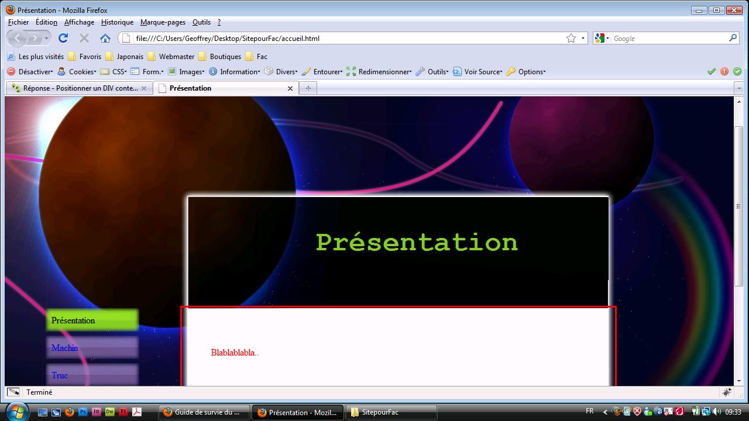Screen dimensions: 749x421
Task: Click the green checkmark validation icon
Action: click(712, 71)
